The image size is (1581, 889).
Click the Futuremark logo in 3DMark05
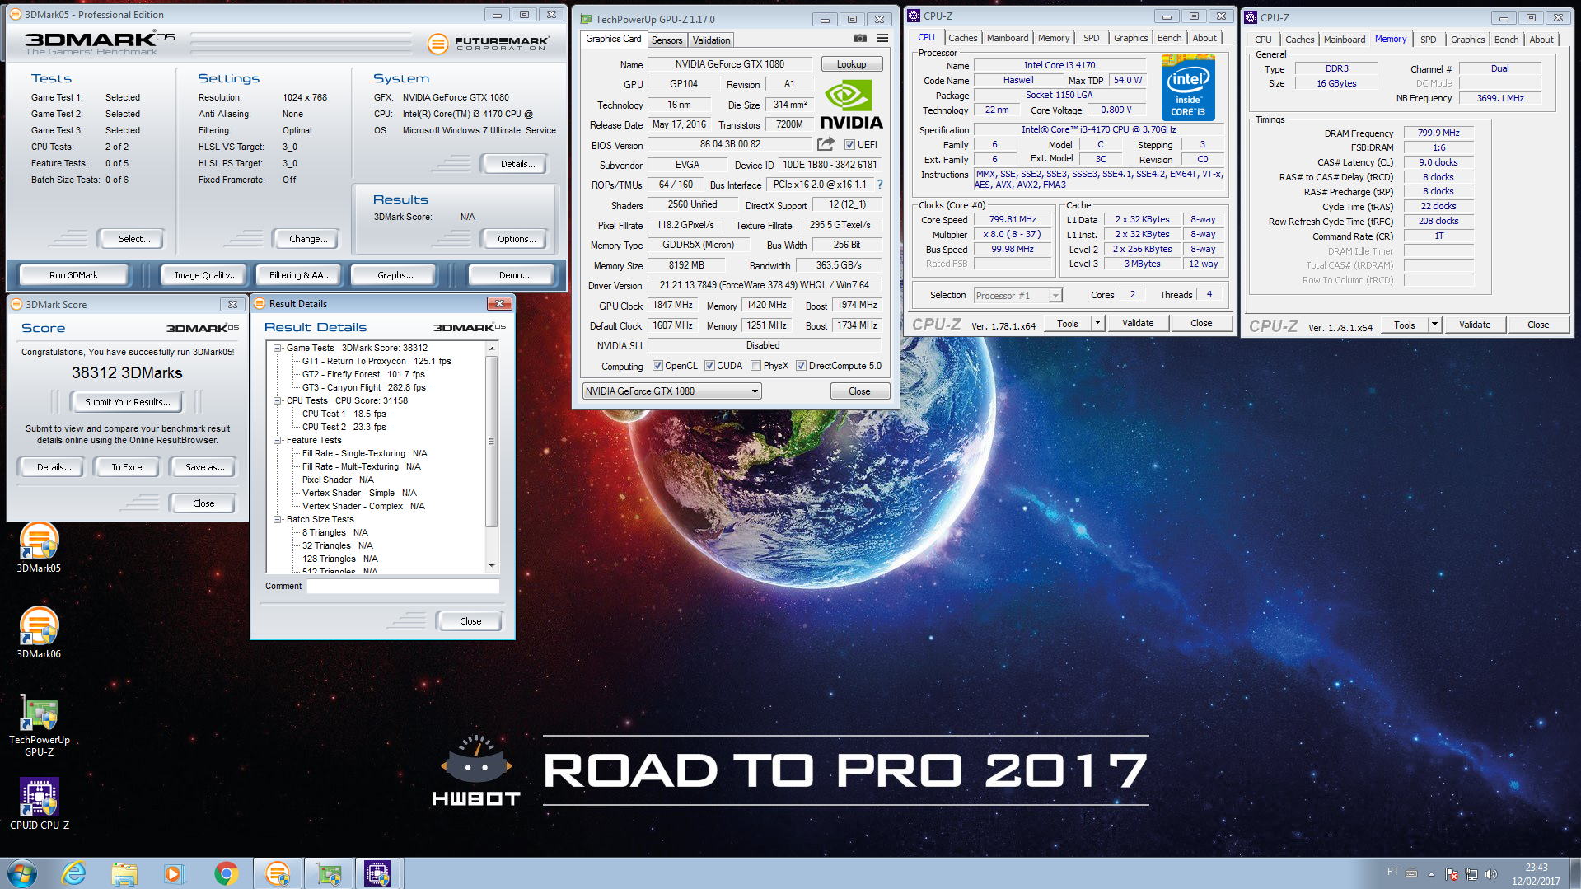[x=489, y=43]
